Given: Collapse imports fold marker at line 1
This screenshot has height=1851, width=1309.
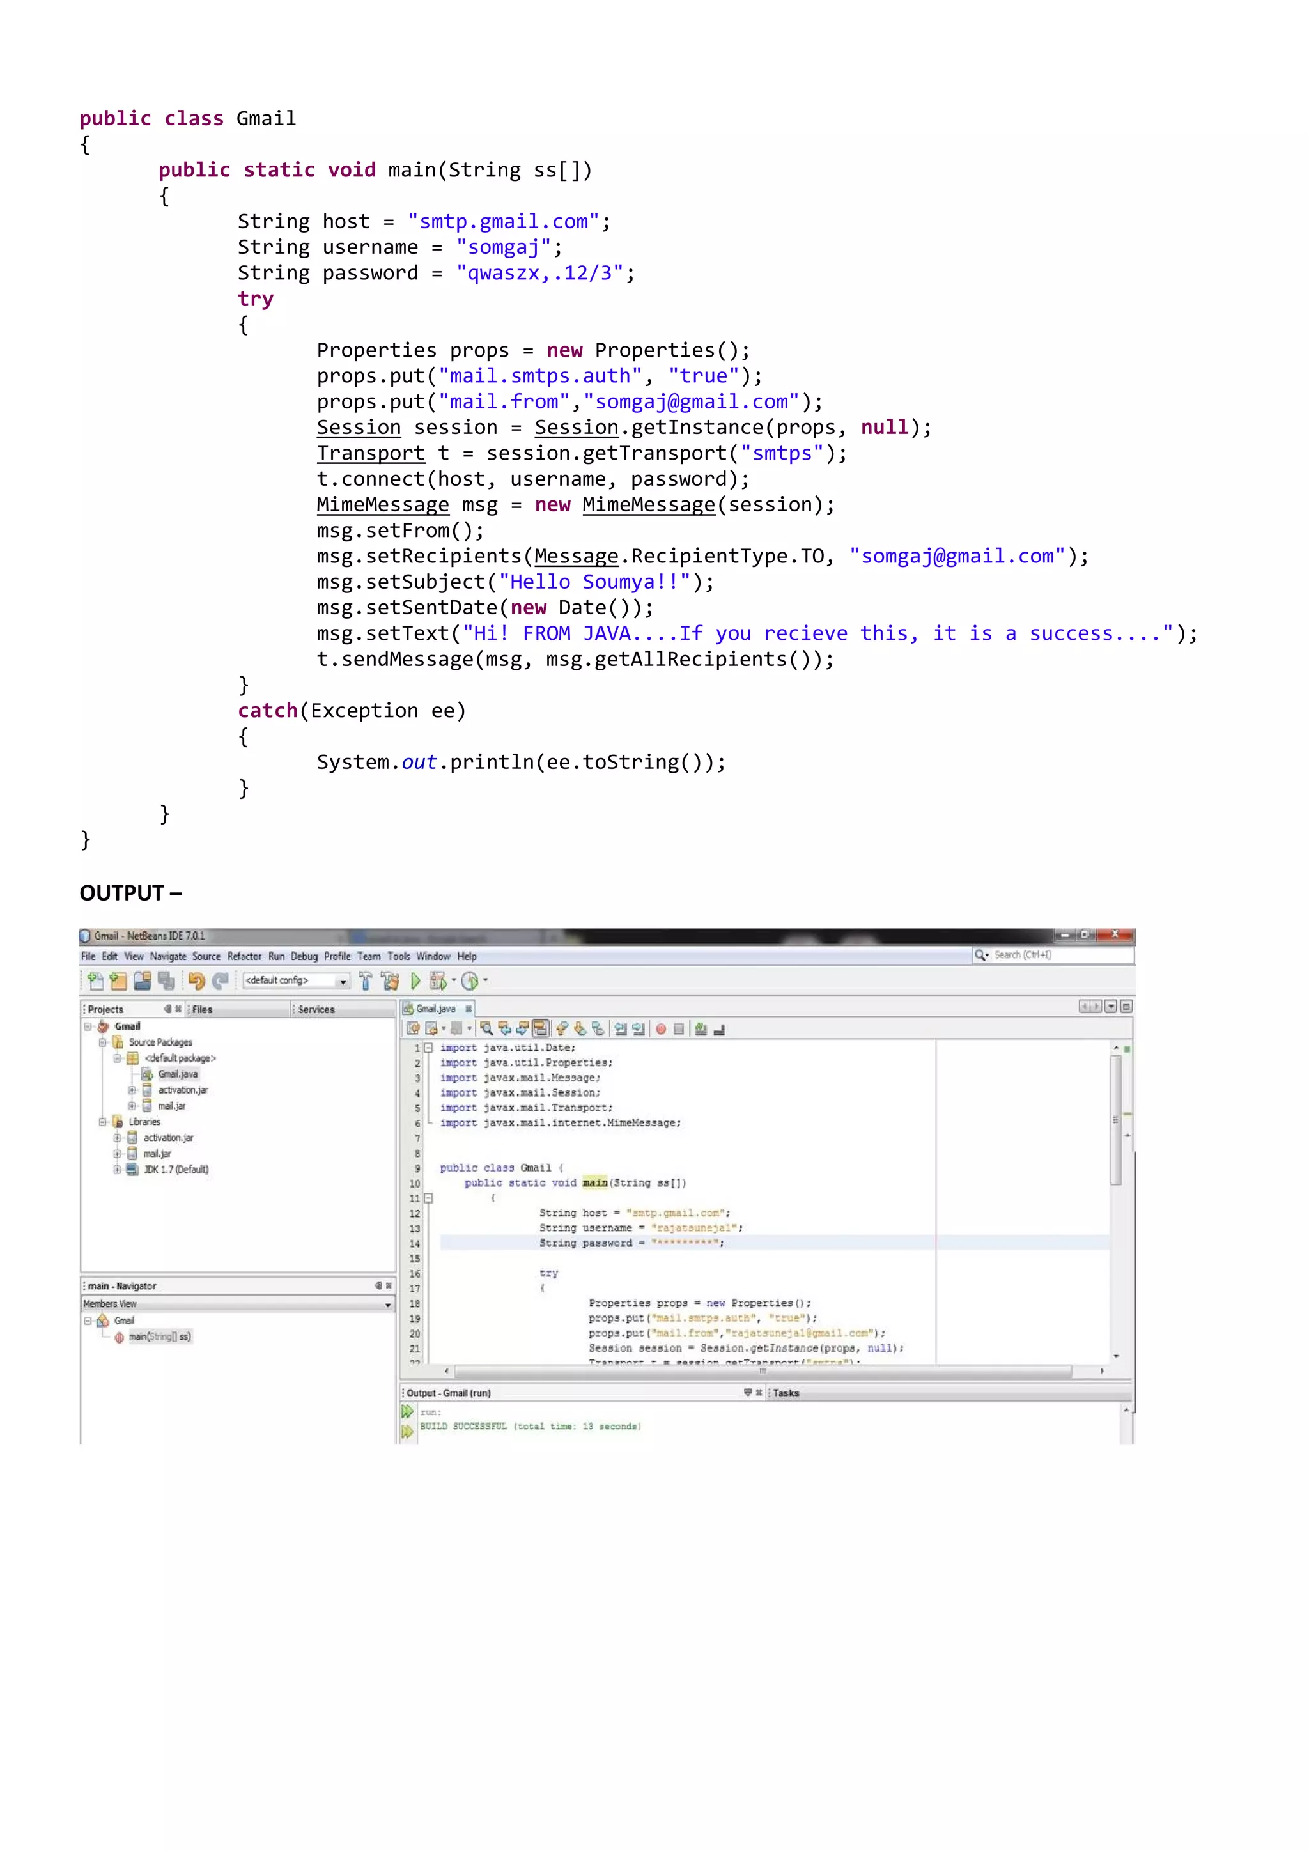Looking at the screenshot, I should tap(429, 1048).
